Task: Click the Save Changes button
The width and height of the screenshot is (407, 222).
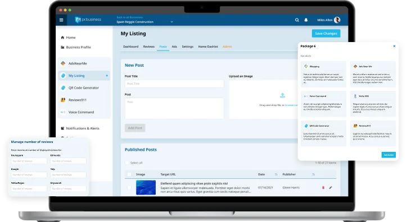Action: point(326,34)
